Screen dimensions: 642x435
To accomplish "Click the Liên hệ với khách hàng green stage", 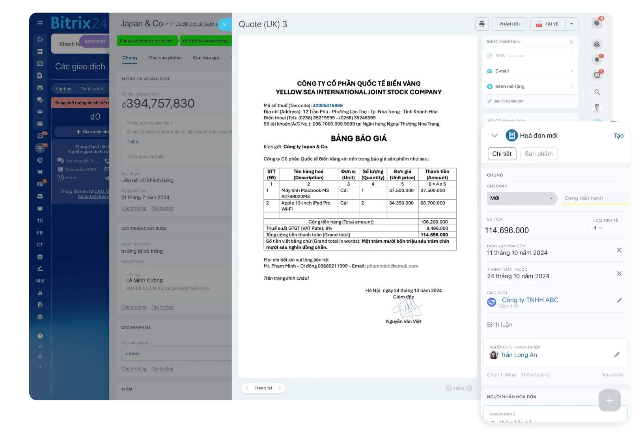I will [x=205, y=41].
